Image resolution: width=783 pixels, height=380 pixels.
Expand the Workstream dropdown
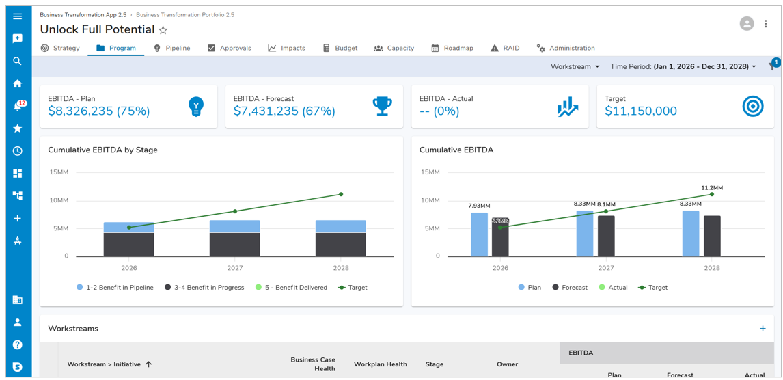(x=575, y=67)
